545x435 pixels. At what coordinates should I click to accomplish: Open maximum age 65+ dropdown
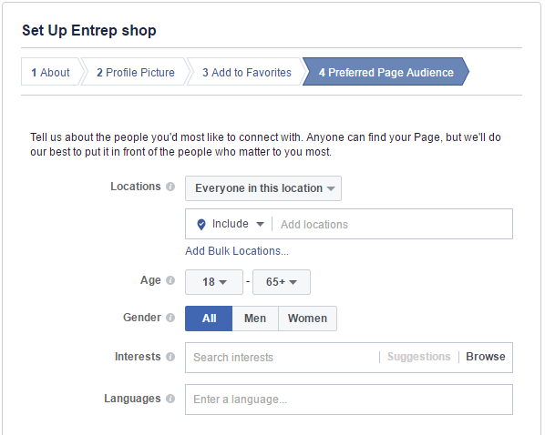point(282,282)
